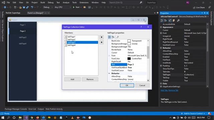Click Alphabetical sort icon in Properties panel
Viewport: 214px width, 120px height.
click(166, 21)
